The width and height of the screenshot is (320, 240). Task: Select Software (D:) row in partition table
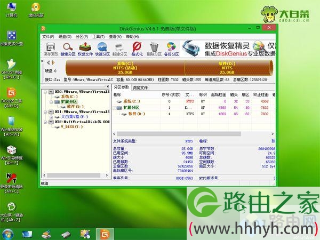click(194, 114)
